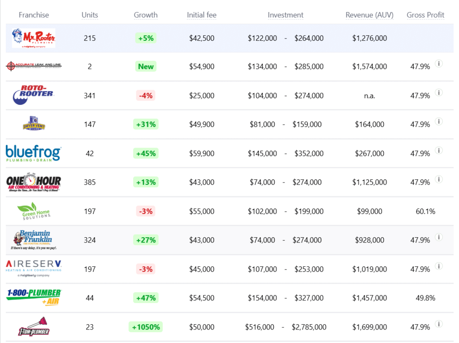Click info icon in One Hour row
Viewport: 459px width, 343px height.
point(438,179)
